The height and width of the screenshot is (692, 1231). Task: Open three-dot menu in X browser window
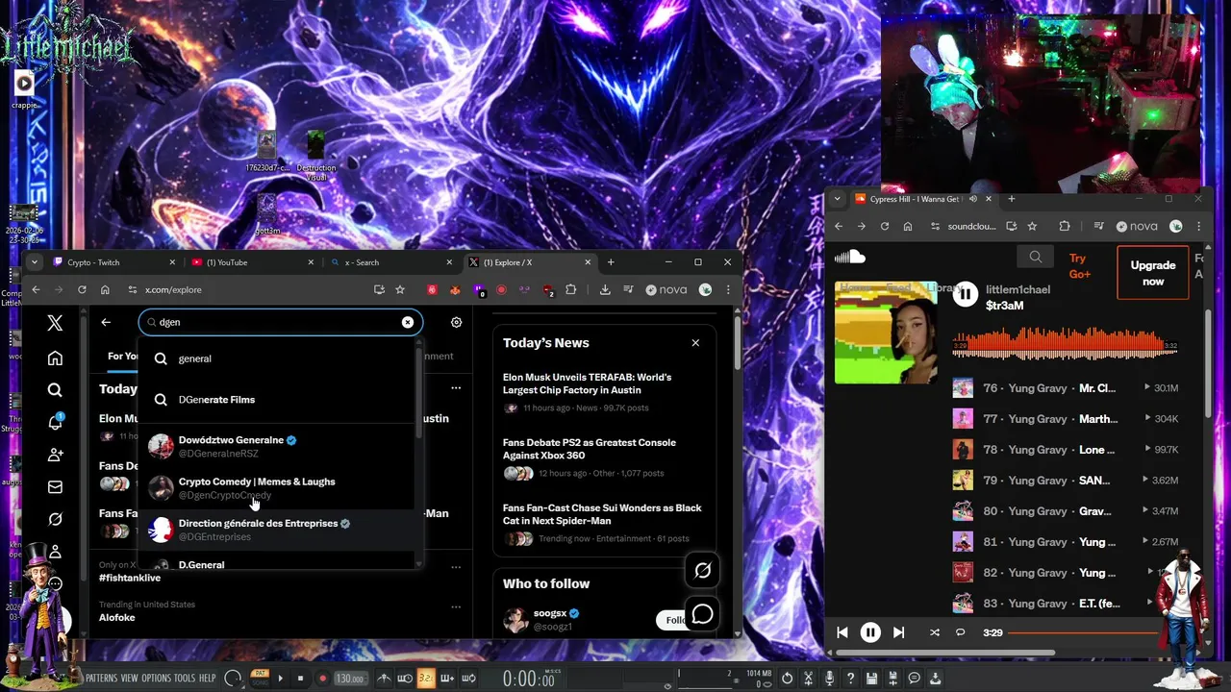click(729, 289)
